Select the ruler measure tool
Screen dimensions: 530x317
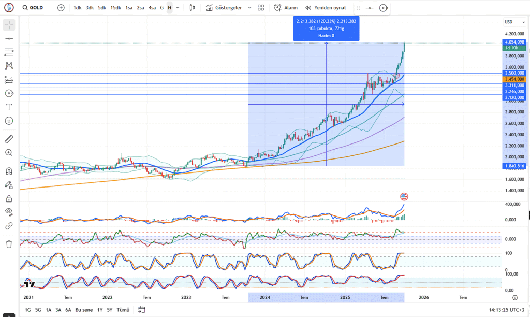pos(9,139)
